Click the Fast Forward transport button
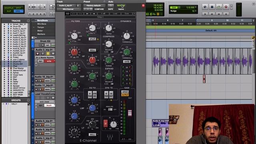256x144 pixels. pos(219,14)
